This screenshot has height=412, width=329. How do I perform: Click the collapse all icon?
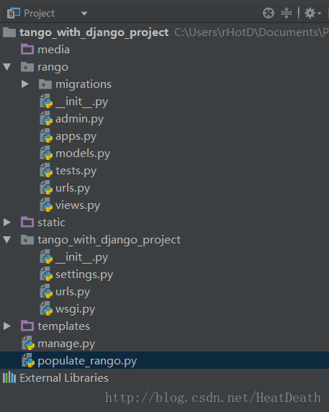tap(287, 13)
